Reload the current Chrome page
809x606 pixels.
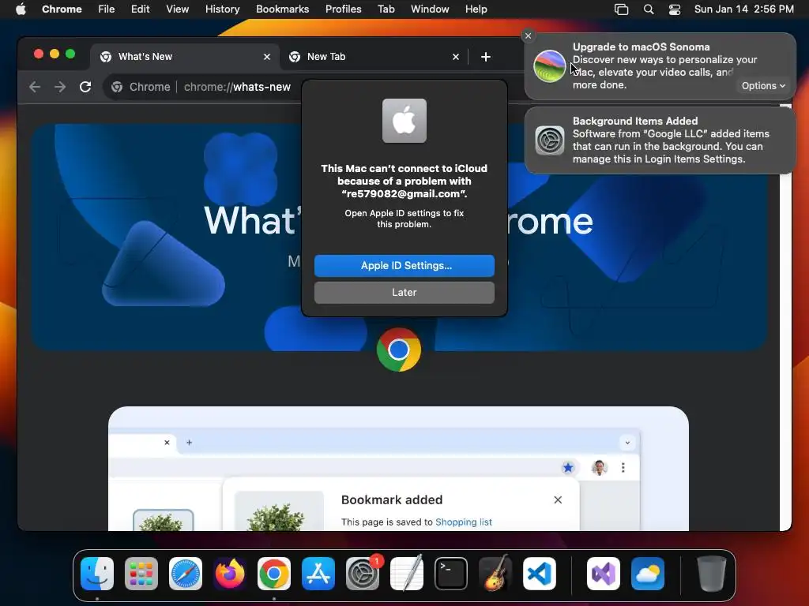coord(85,87)
